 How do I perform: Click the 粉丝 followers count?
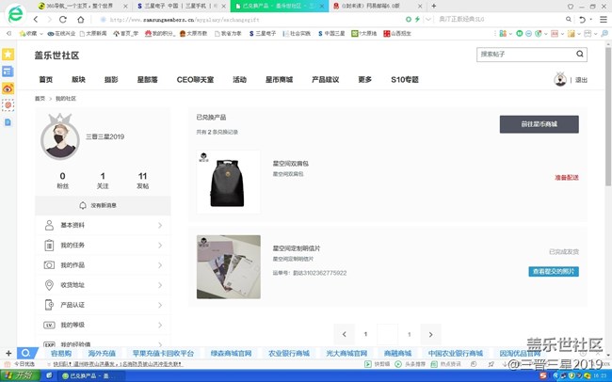pyautogui.click(x=62, y=181)
